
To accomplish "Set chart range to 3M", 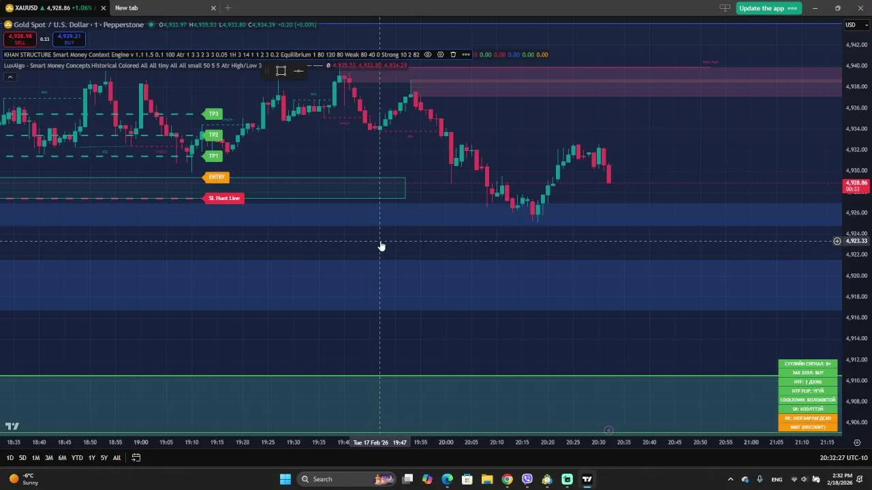I will point(48,458).
